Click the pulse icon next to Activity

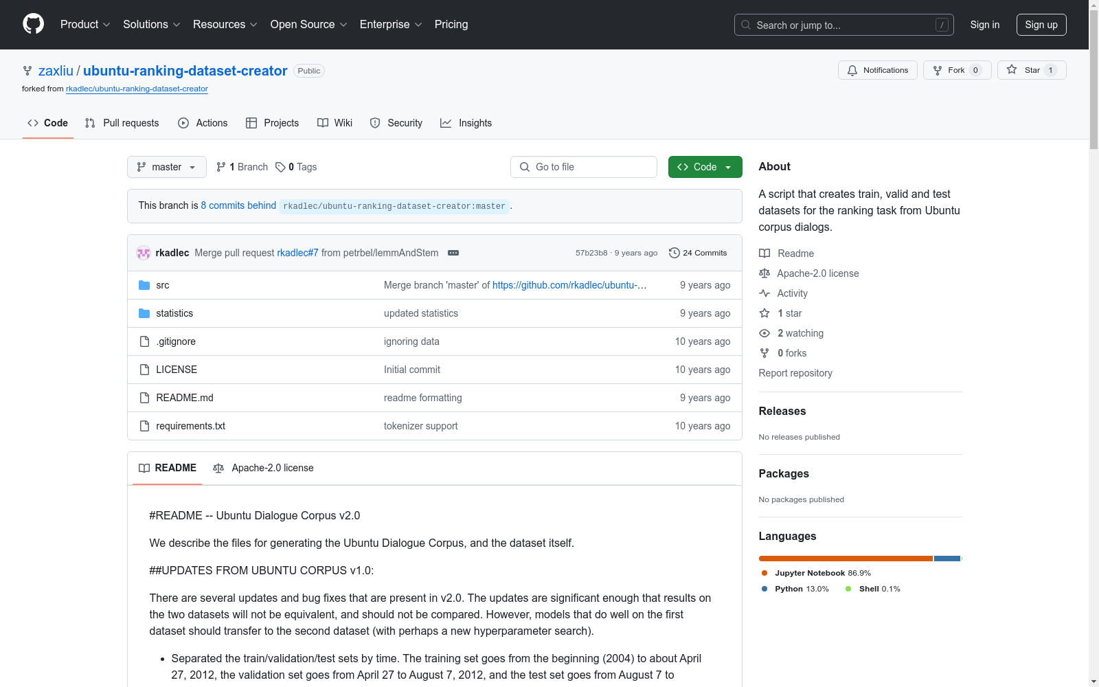click(764, 293)
